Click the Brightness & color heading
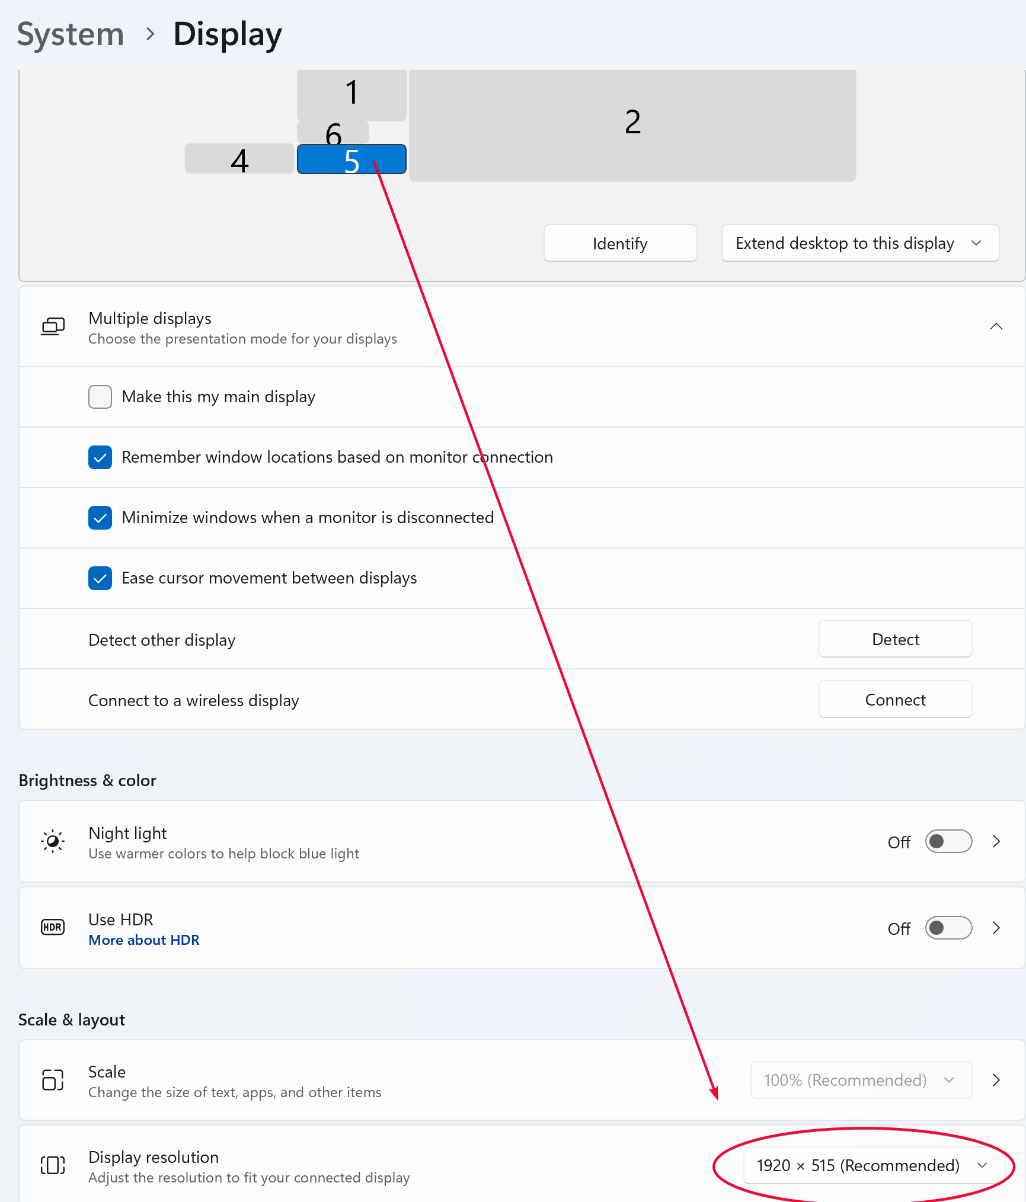The height and width of the screenshot is (1202, 1026). pyautogui.click(x=88, y=780)
